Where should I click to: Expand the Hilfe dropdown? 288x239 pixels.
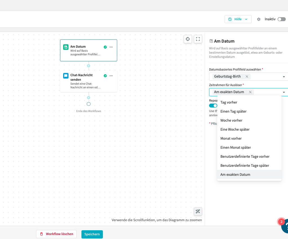click(238, 19)
